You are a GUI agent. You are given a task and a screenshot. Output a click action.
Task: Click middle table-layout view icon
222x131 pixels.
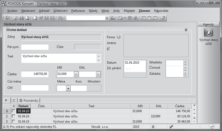click(x=149, y=18)
